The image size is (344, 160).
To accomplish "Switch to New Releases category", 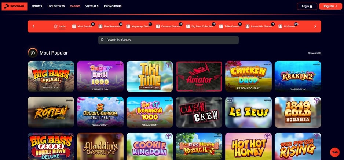I will [x=111, y=26].
